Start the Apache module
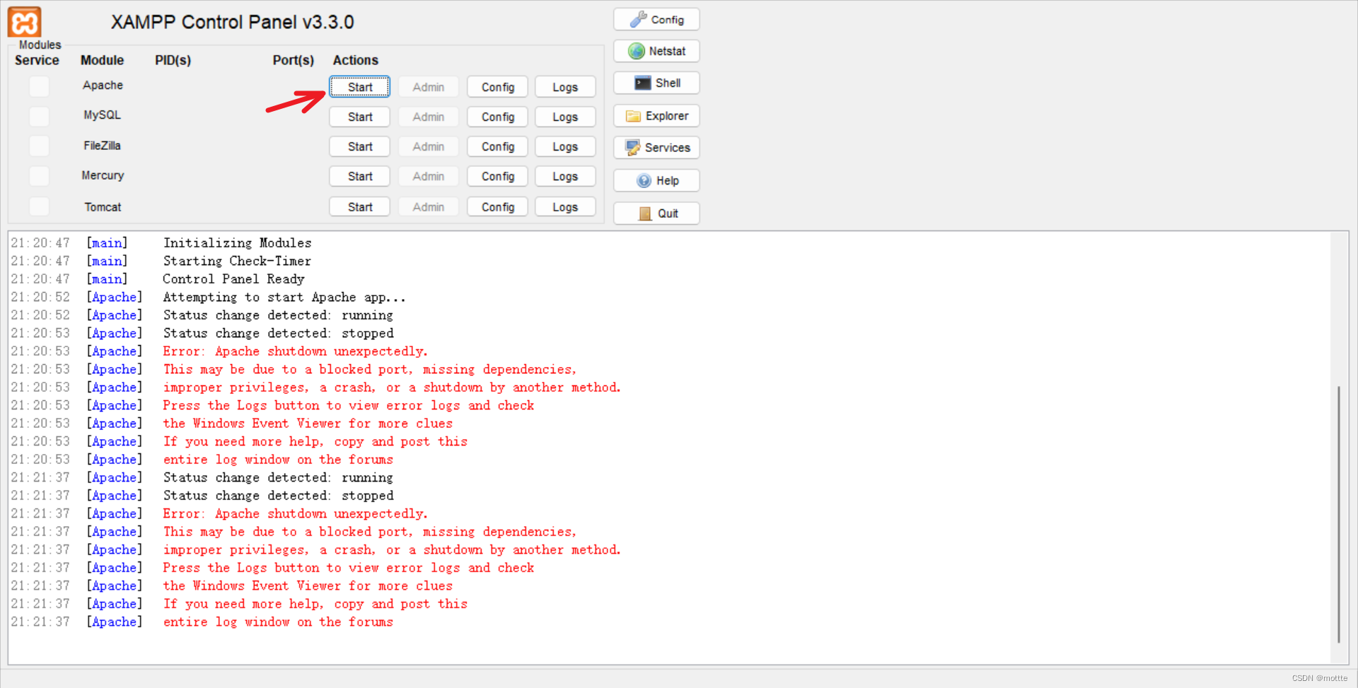Viewport: 1358px width, 688px height. point(359,87)
